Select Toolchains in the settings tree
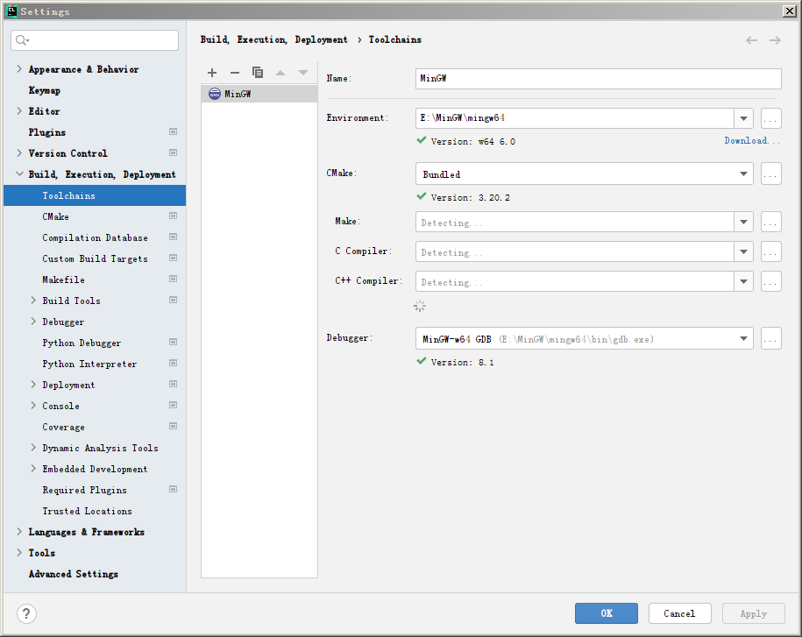Screen dimensions: 802x637 94,195
